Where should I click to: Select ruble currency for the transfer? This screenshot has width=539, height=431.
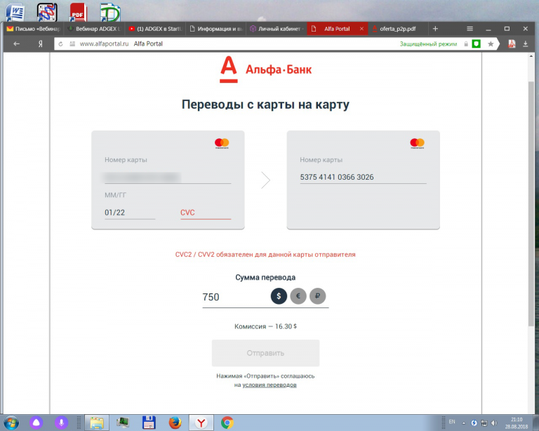pos(318,296)
